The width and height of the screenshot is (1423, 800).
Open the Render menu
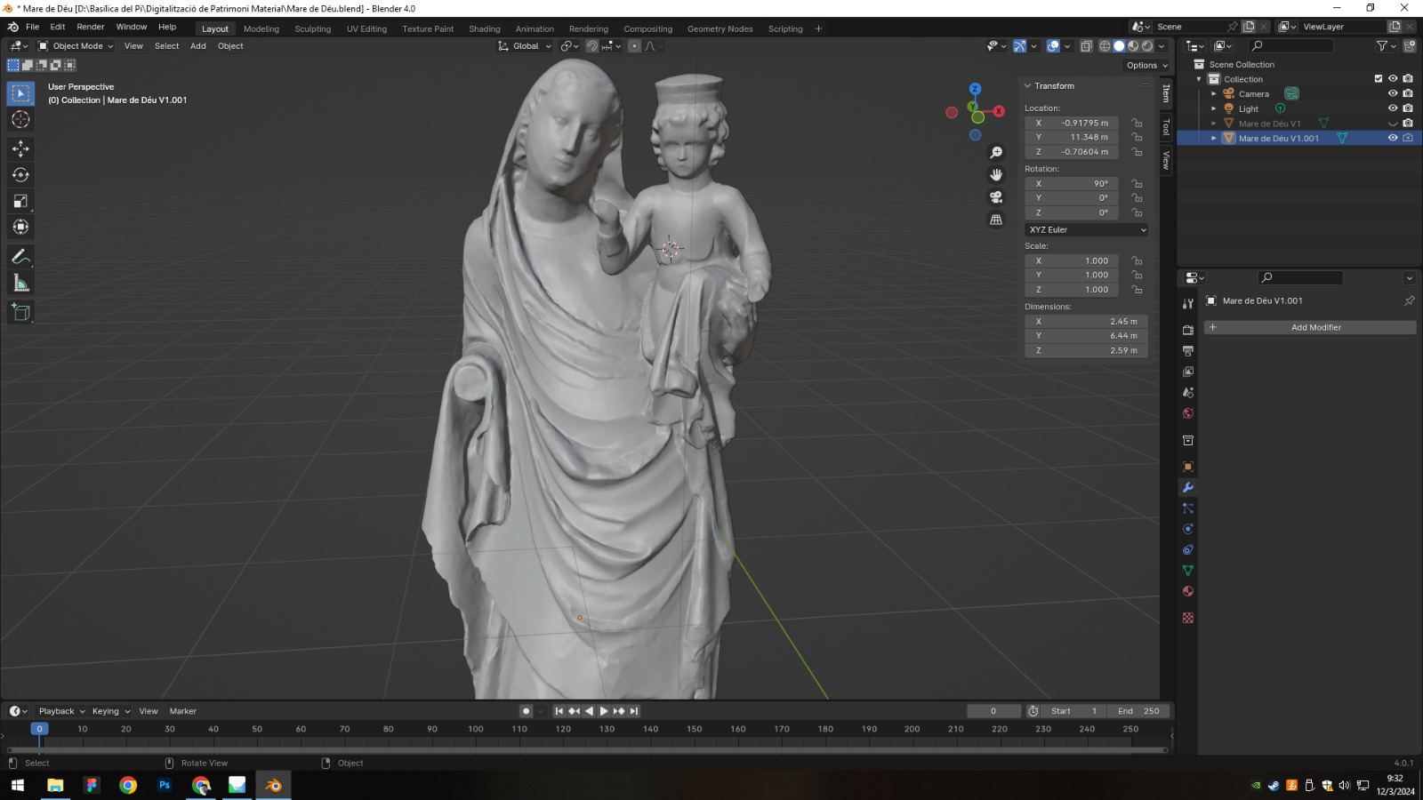(91, 27)
